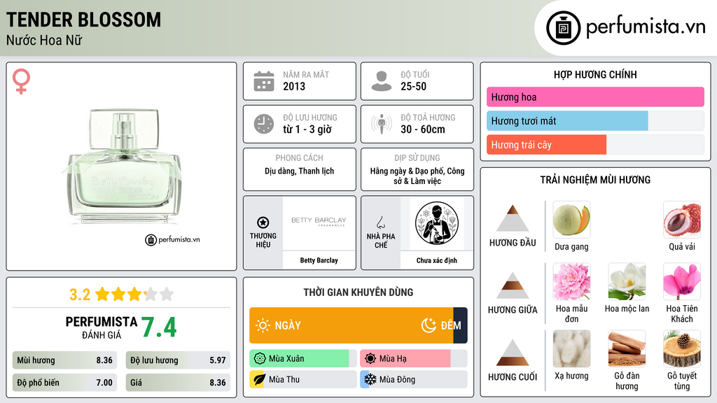
Task: Click the flower icon for Mùa Xuân
Action: [x=260, y=359]
